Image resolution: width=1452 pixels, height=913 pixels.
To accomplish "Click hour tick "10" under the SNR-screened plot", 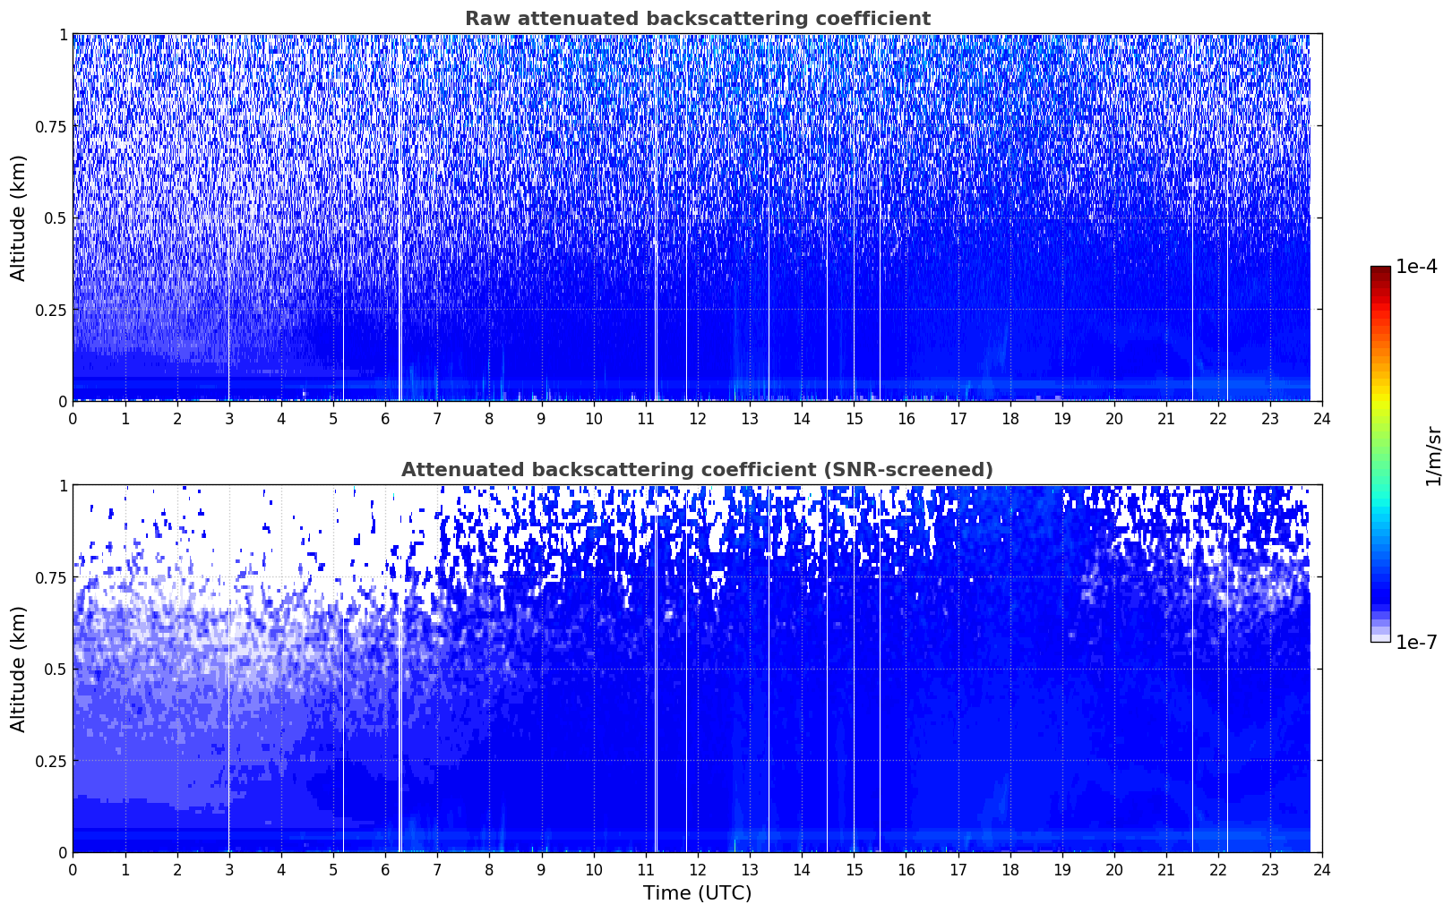I will (593, 869).
